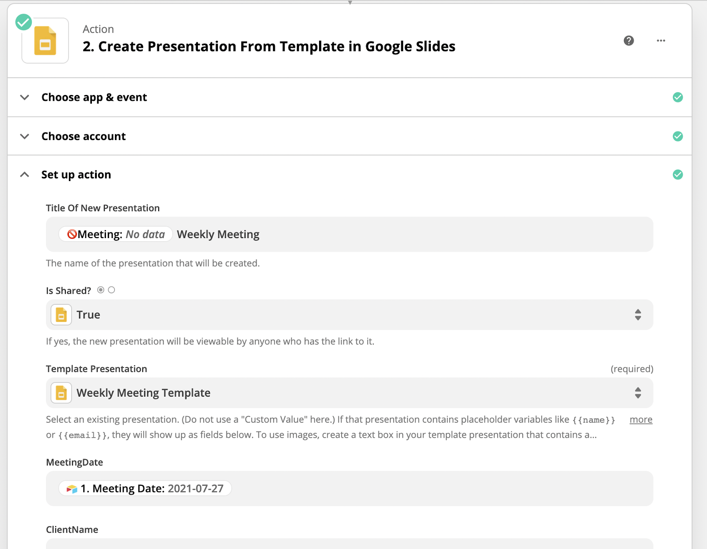Click the Is Shared? label
Image resolution: width=707 pixels, height=549 pixels.
click(x=68, y=291)
